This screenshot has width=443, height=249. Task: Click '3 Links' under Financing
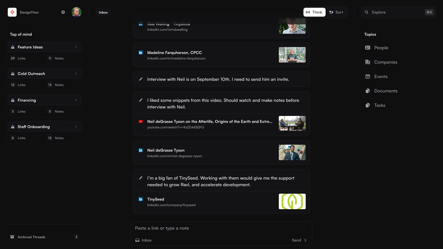(x=18, y=111)
